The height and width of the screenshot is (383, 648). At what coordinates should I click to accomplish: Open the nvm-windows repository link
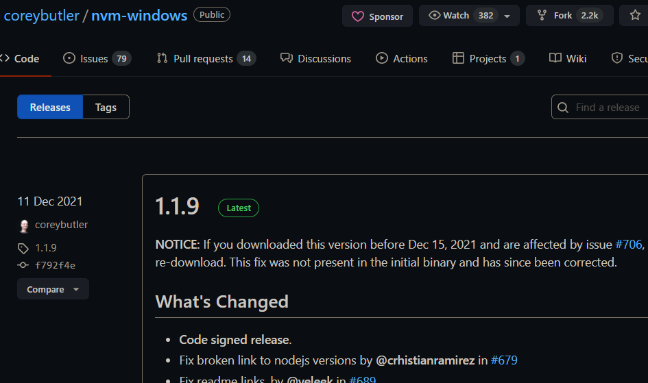pyautogui.click(x=139, y=16)
